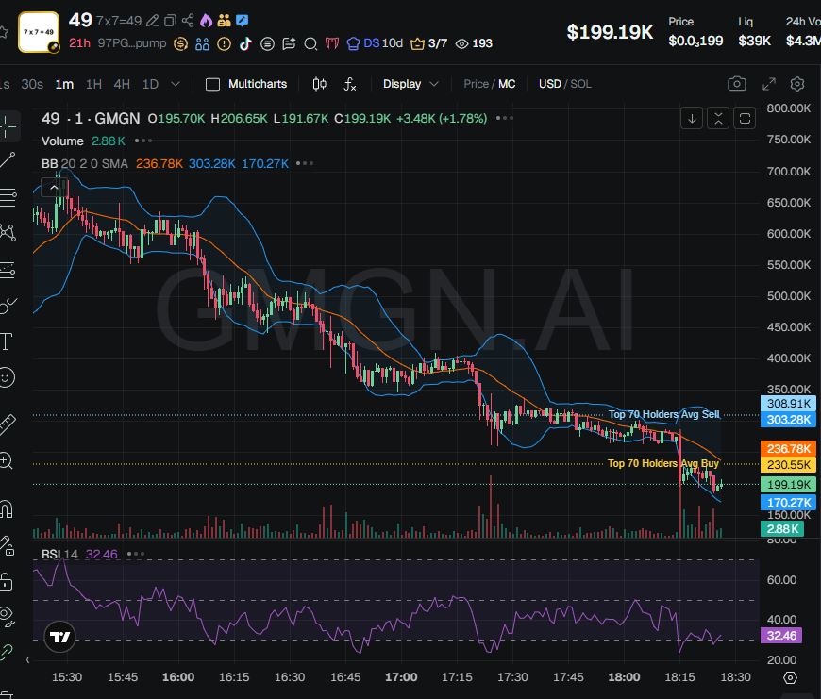Collapse the indicator legend chevron
The width and height of the screenshot is (821, 699).
54,187
